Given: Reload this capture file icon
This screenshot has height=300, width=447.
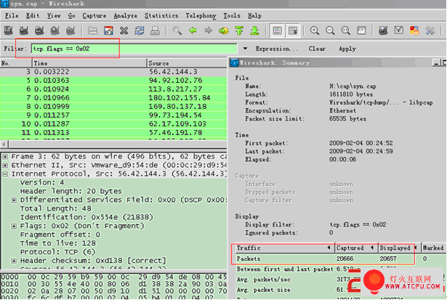Looking at the screenshot, I should coord(140,31).
